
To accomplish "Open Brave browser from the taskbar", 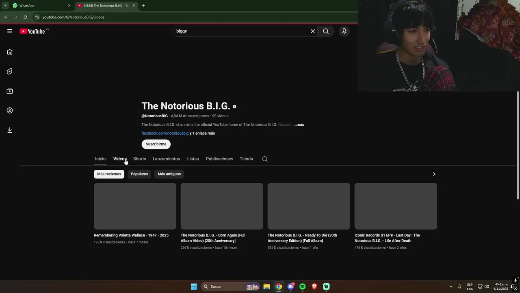I will click(x=314, y=286).
